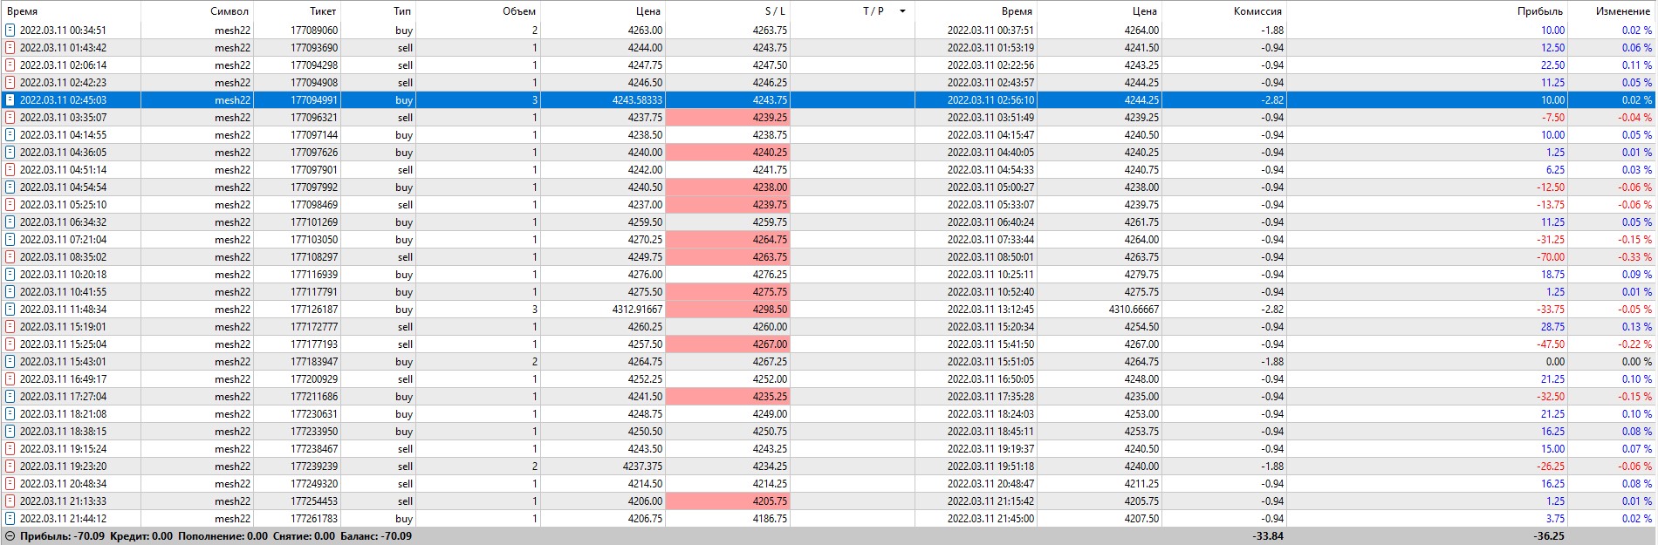This screenshot has height=545, width=1658.
Task: Click the -70.00 profit value
Action: coord(1551,257)
